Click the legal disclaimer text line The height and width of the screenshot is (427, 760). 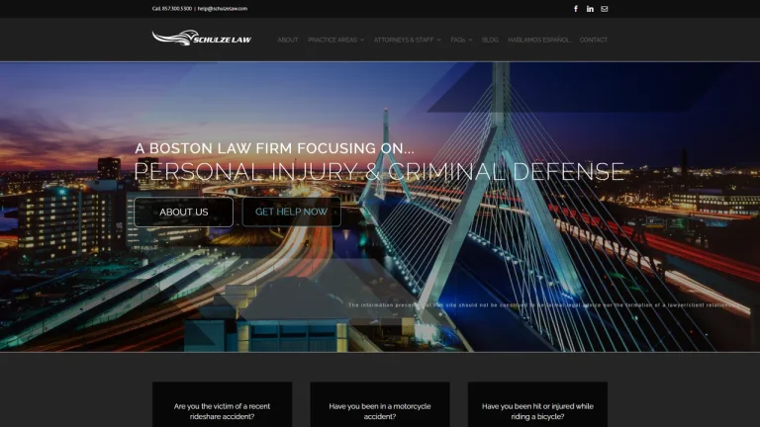pos(544,305)
